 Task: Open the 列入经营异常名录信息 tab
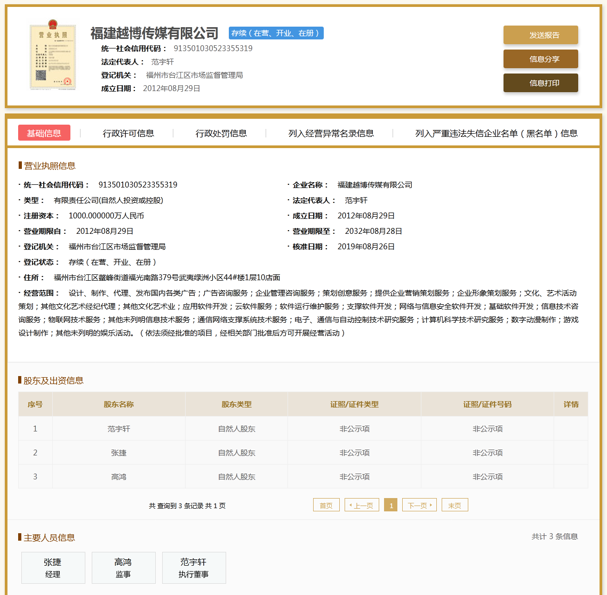(331, 133)
